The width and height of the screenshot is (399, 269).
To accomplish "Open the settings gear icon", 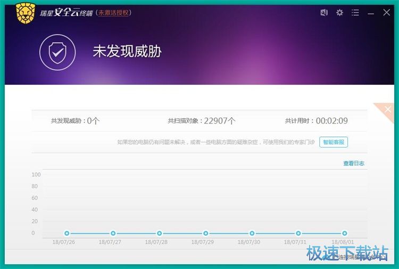I will point(339,12).
